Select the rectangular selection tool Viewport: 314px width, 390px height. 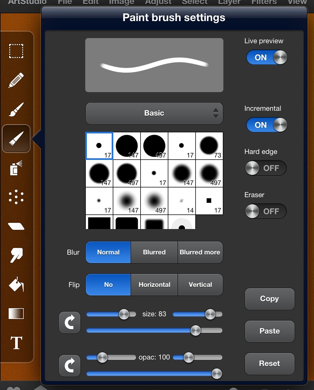[16, 51]
